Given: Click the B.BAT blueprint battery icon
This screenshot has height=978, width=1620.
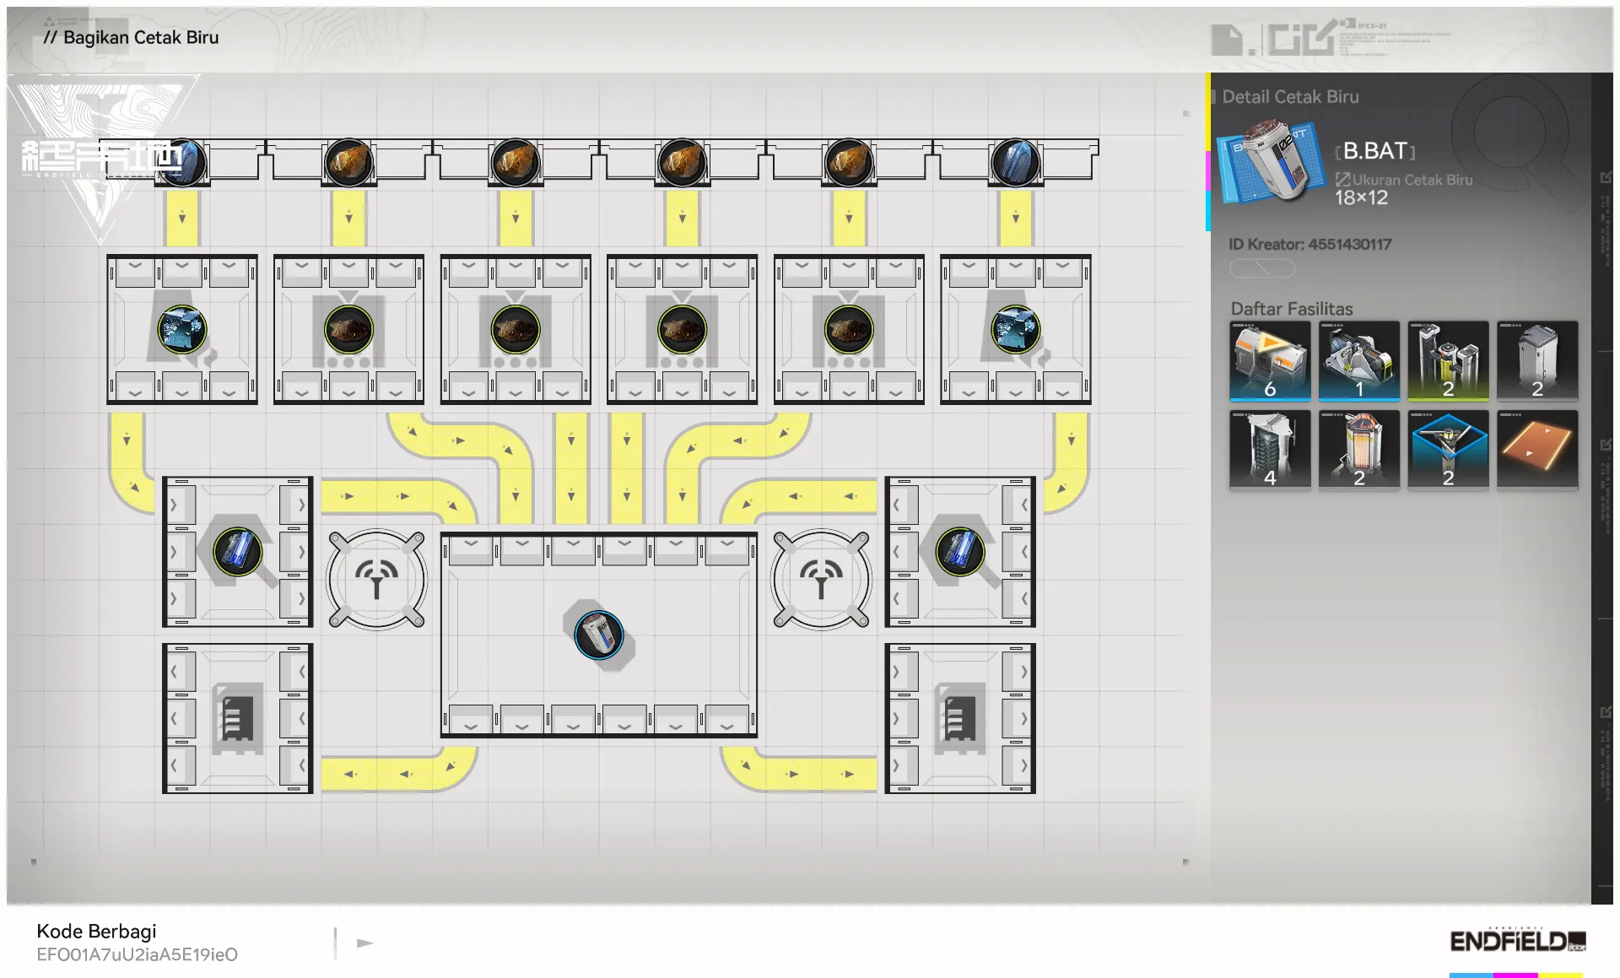Looking at the screenshot, I should coord(1270,160).
